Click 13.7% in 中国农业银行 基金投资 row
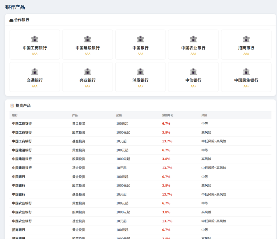The height and width of the screenshot is (239, 277). click(167, 221)
